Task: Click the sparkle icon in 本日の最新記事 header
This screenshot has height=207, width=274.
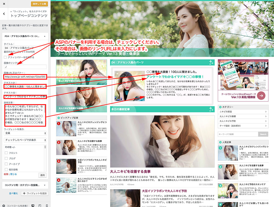Action: pyautogui.click(x=211, y=109)
